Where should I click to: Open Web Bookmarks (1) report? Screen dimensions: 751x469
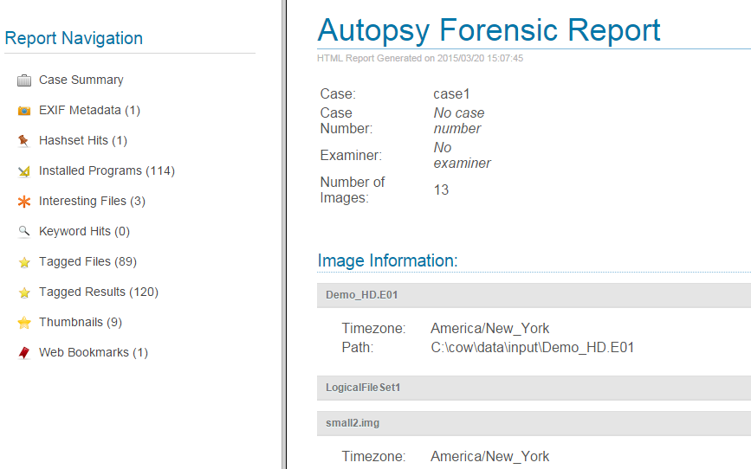coord(94,352)
